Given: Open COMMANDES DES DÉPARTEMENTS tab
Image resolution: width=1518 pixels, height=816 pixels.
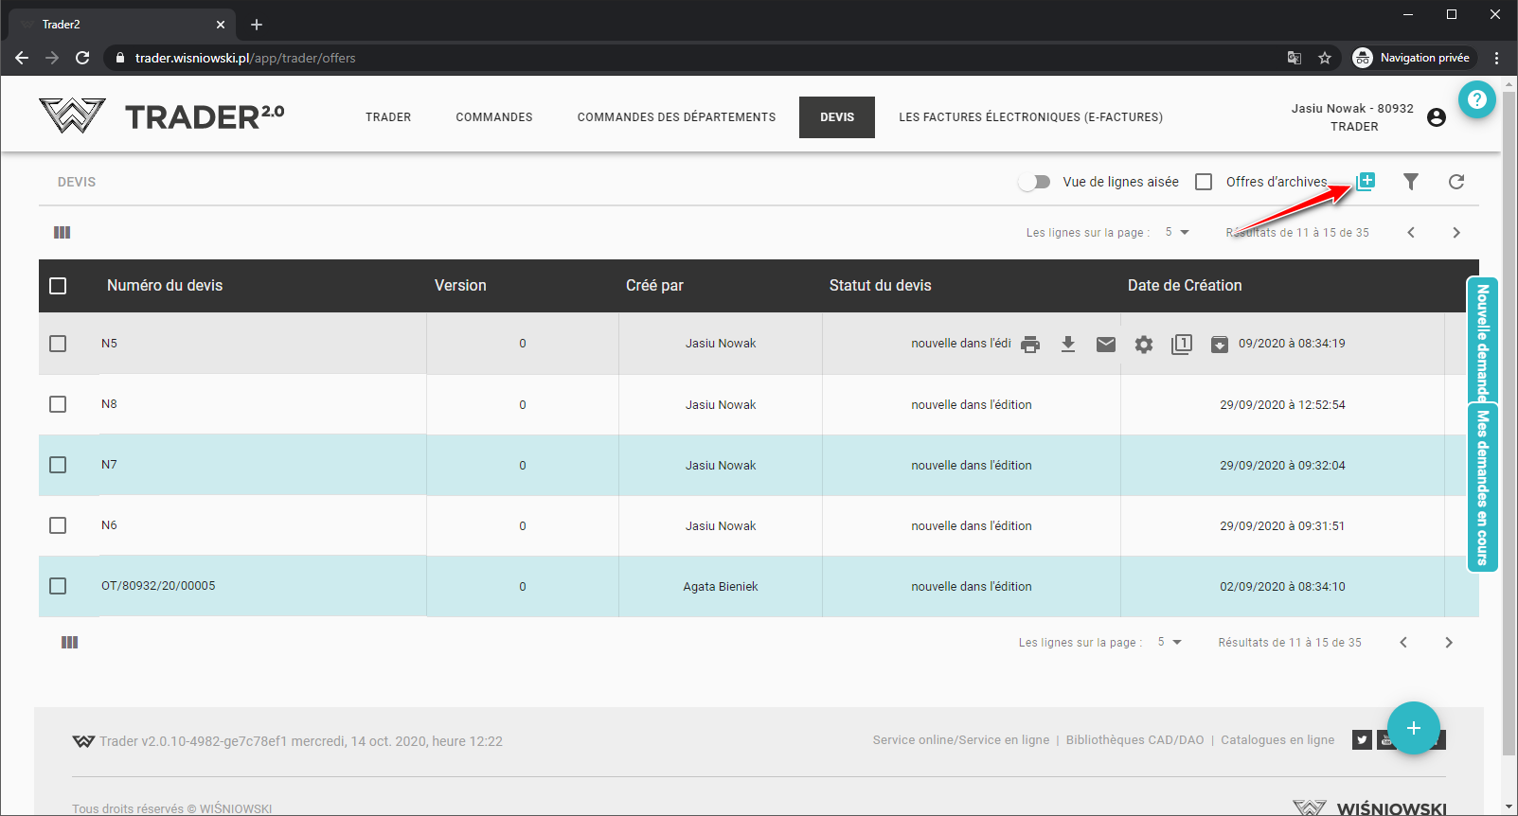Looking at the screenshot, I should point(676,117).
